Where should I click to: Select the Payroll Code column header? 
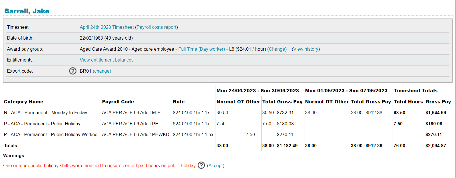click(118, 102)
